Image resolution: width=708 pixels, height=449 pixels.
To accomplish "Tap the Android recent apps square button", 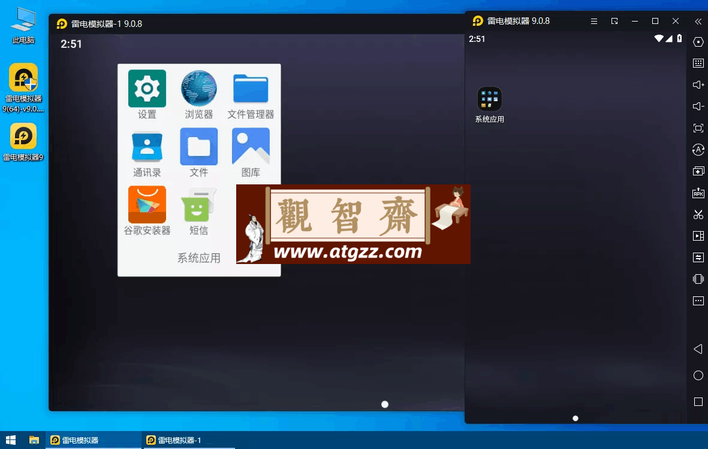I will click(x=698, y=402).
